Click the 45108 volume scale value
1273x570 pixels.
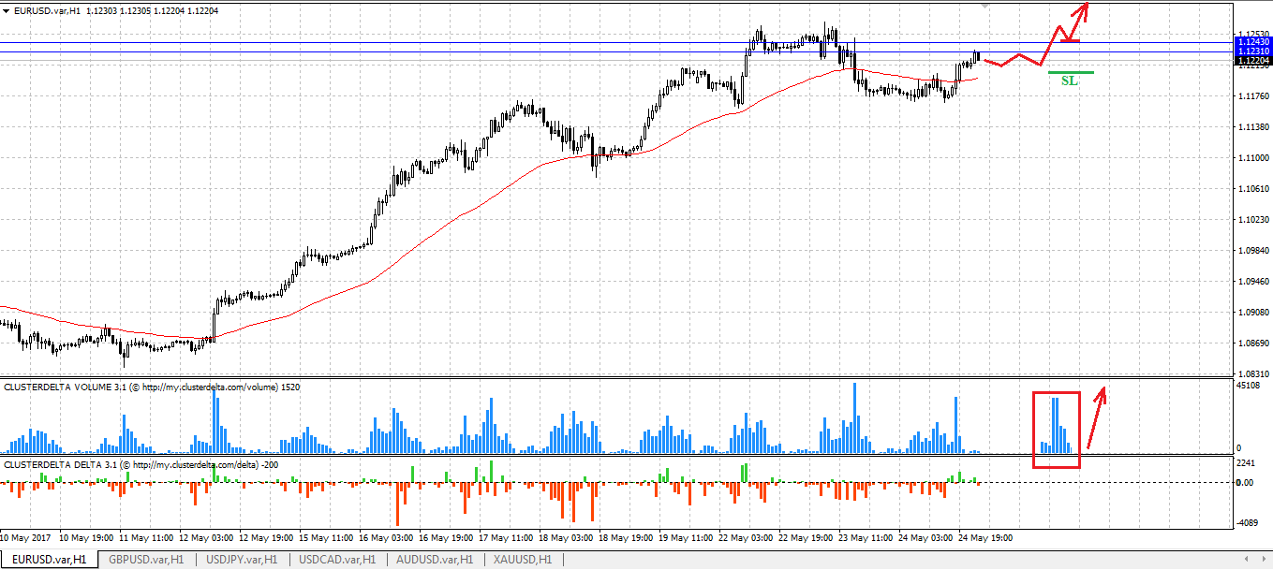[1250, 386]
